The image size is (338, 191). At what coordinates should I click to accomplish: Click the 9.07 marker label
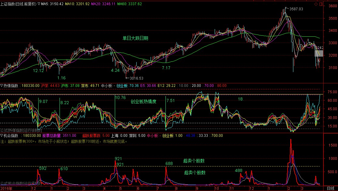43,101
